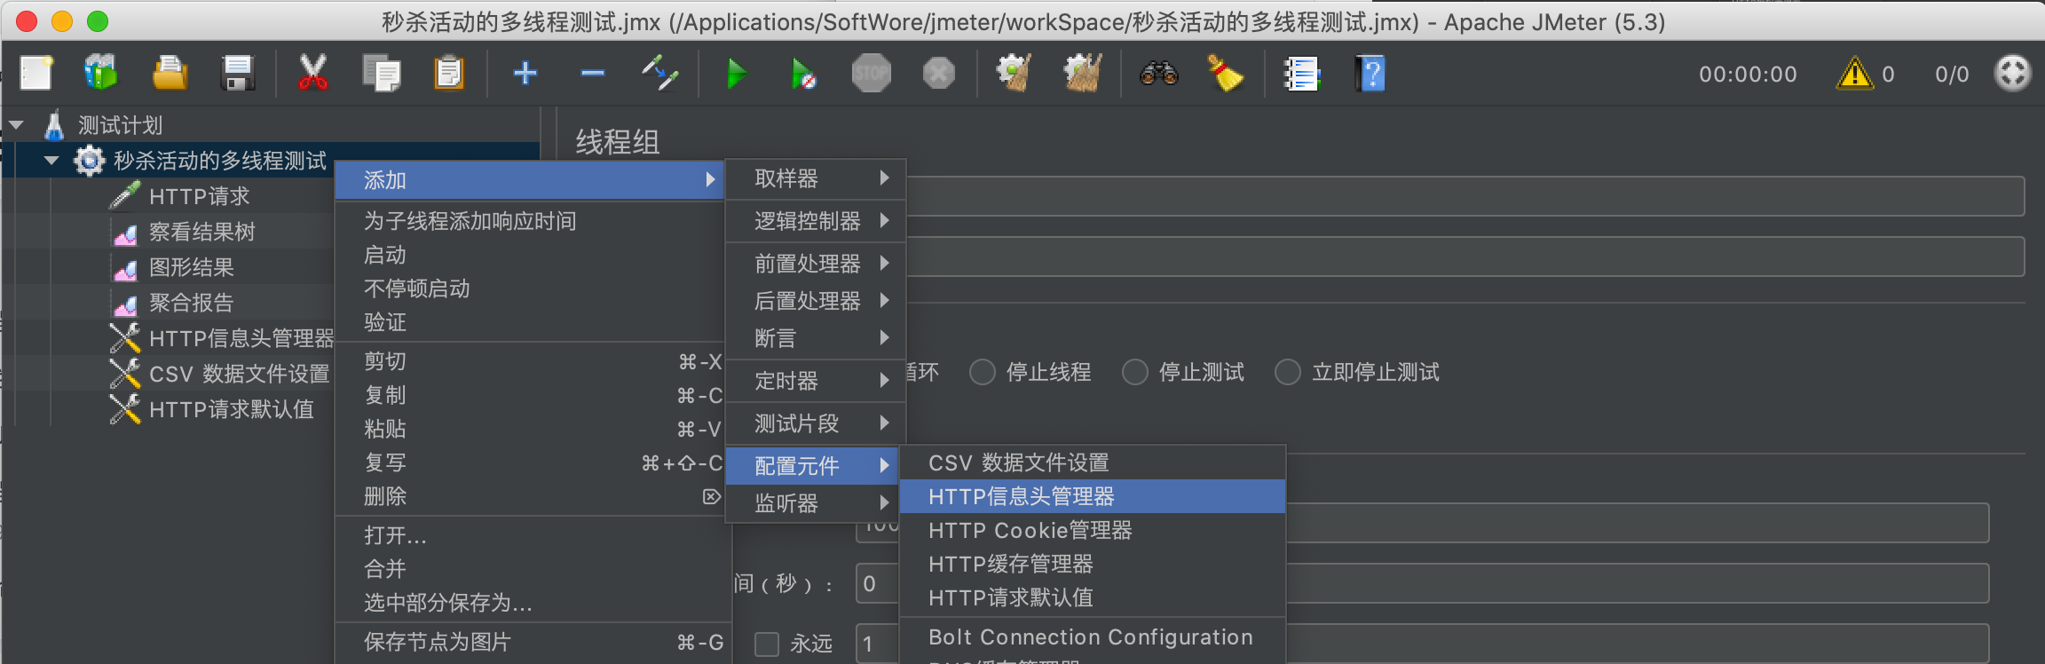Viewport: 2045px width, 664px height.
Task: Choose 不停顿启动 in the context menu
Action: [x=530, y=289]
